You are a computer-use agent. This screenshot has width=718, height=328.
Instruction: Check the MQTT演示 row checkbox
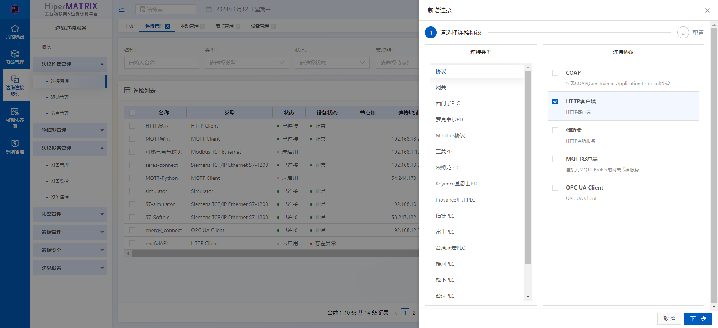tap(132, 139)
